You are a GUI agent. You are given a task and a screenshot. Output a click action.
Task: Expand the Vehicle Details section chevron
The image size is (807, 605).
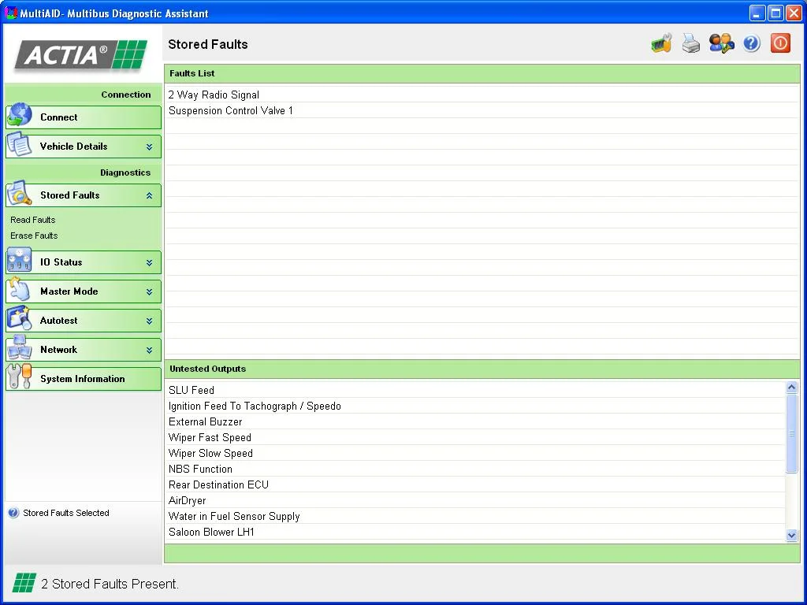[x=149, y=147]
